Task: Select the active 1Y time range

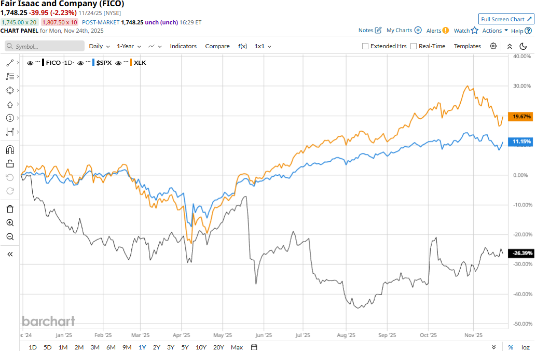Action: click(142, 347)
